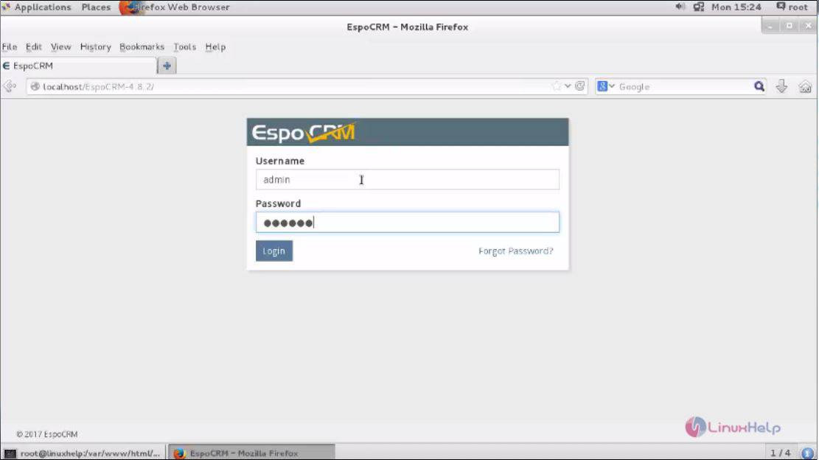Image resolution: width=819 pixels, height=460 pixels.
Task: Open the View menu
Action: tap(60, 47)
